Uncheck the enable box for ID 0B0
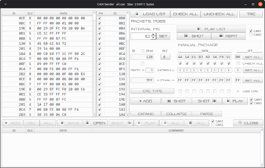This screenshot has width=265, height=168. (100, 18)
